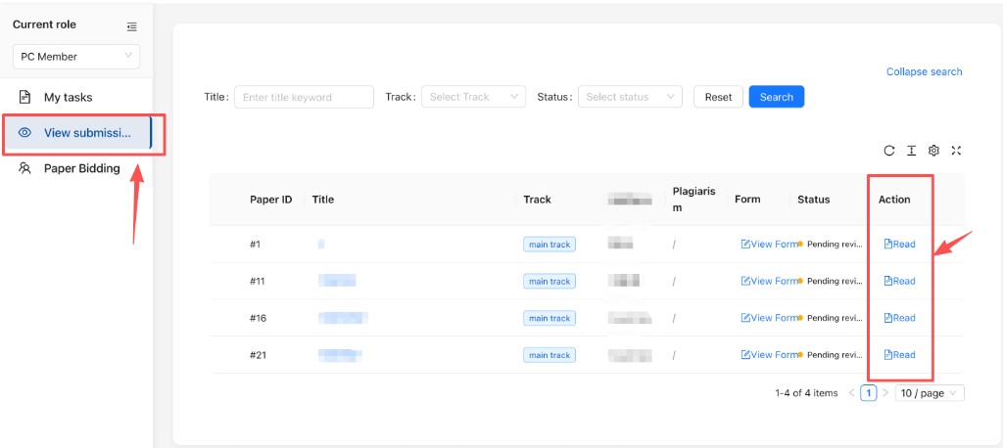Viewport: 1003px width, 448px height.
Task: Collapse the sidebar menu icon
Action: (132, 26)
